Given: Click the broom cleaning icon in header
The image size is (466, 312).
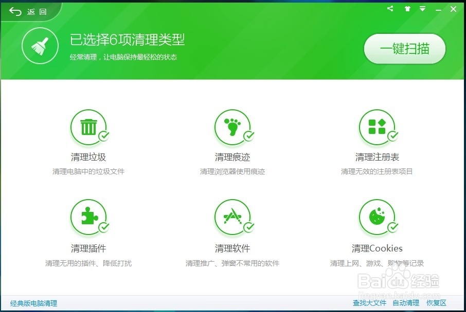Looking at the screenshot, I should click(40, 46).
